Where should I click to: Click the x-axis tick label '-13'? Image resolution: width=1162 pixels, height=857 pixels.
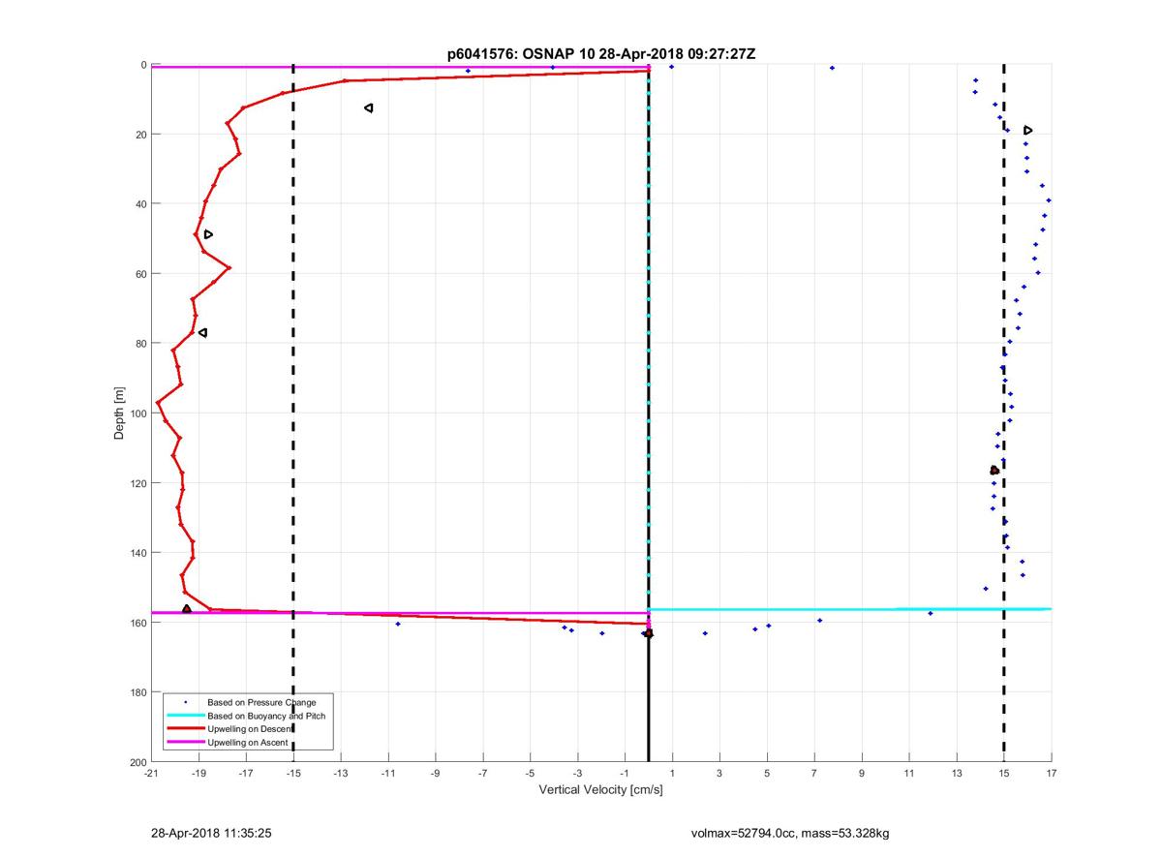click(341, 774)
